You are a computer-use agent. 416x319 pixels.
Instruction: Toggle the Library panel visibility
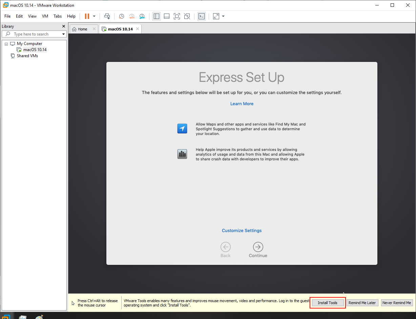[156, 16]
